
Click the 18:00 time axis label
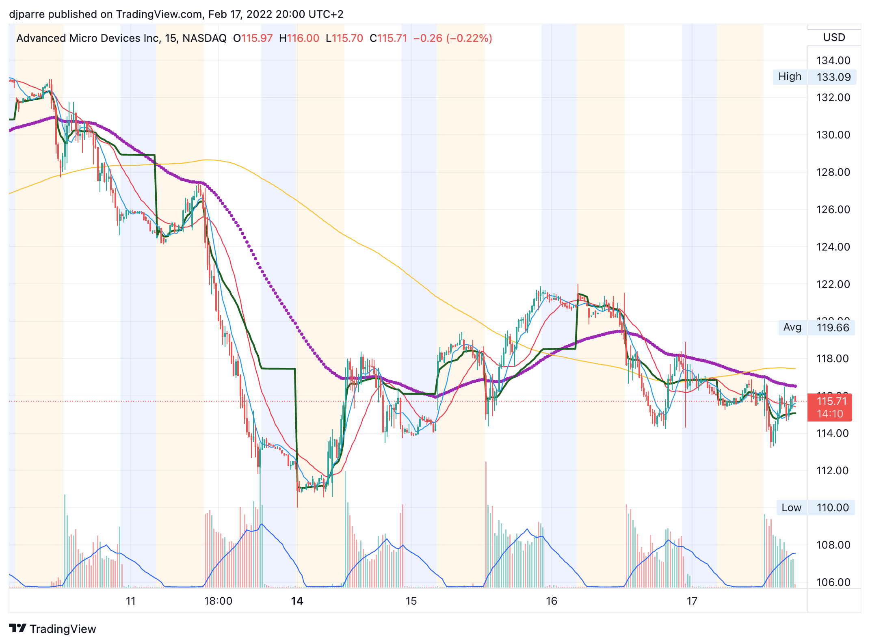tap(218, 601)
